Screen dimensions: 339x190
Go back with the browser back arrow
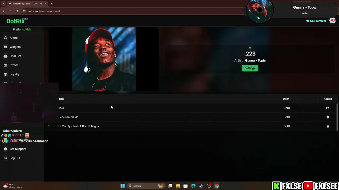coord(4,11)
